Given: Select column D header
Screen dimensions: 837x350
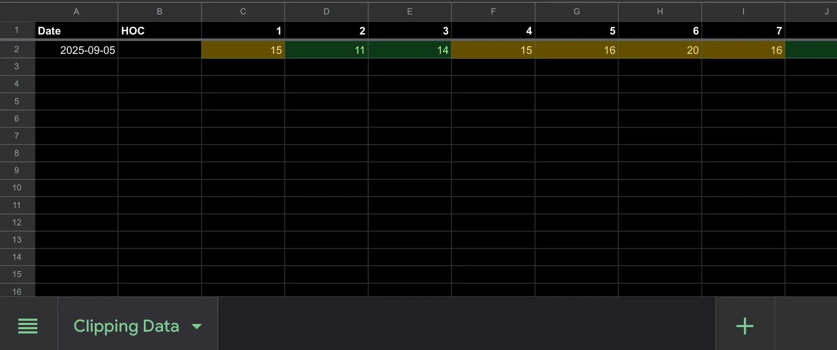Looking at the screenshot, I should (x=326, y=11).
